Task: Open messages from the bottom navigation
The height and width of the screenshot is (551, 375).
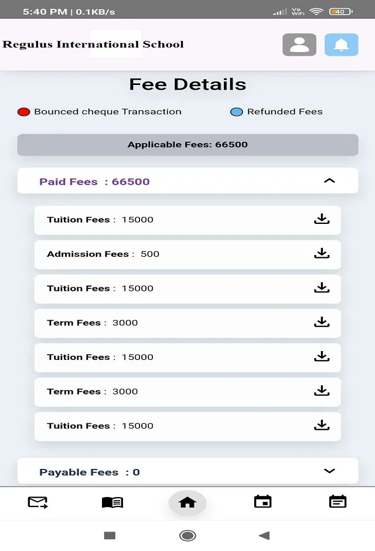Action: pyautogui.click(x=37, y=502)
